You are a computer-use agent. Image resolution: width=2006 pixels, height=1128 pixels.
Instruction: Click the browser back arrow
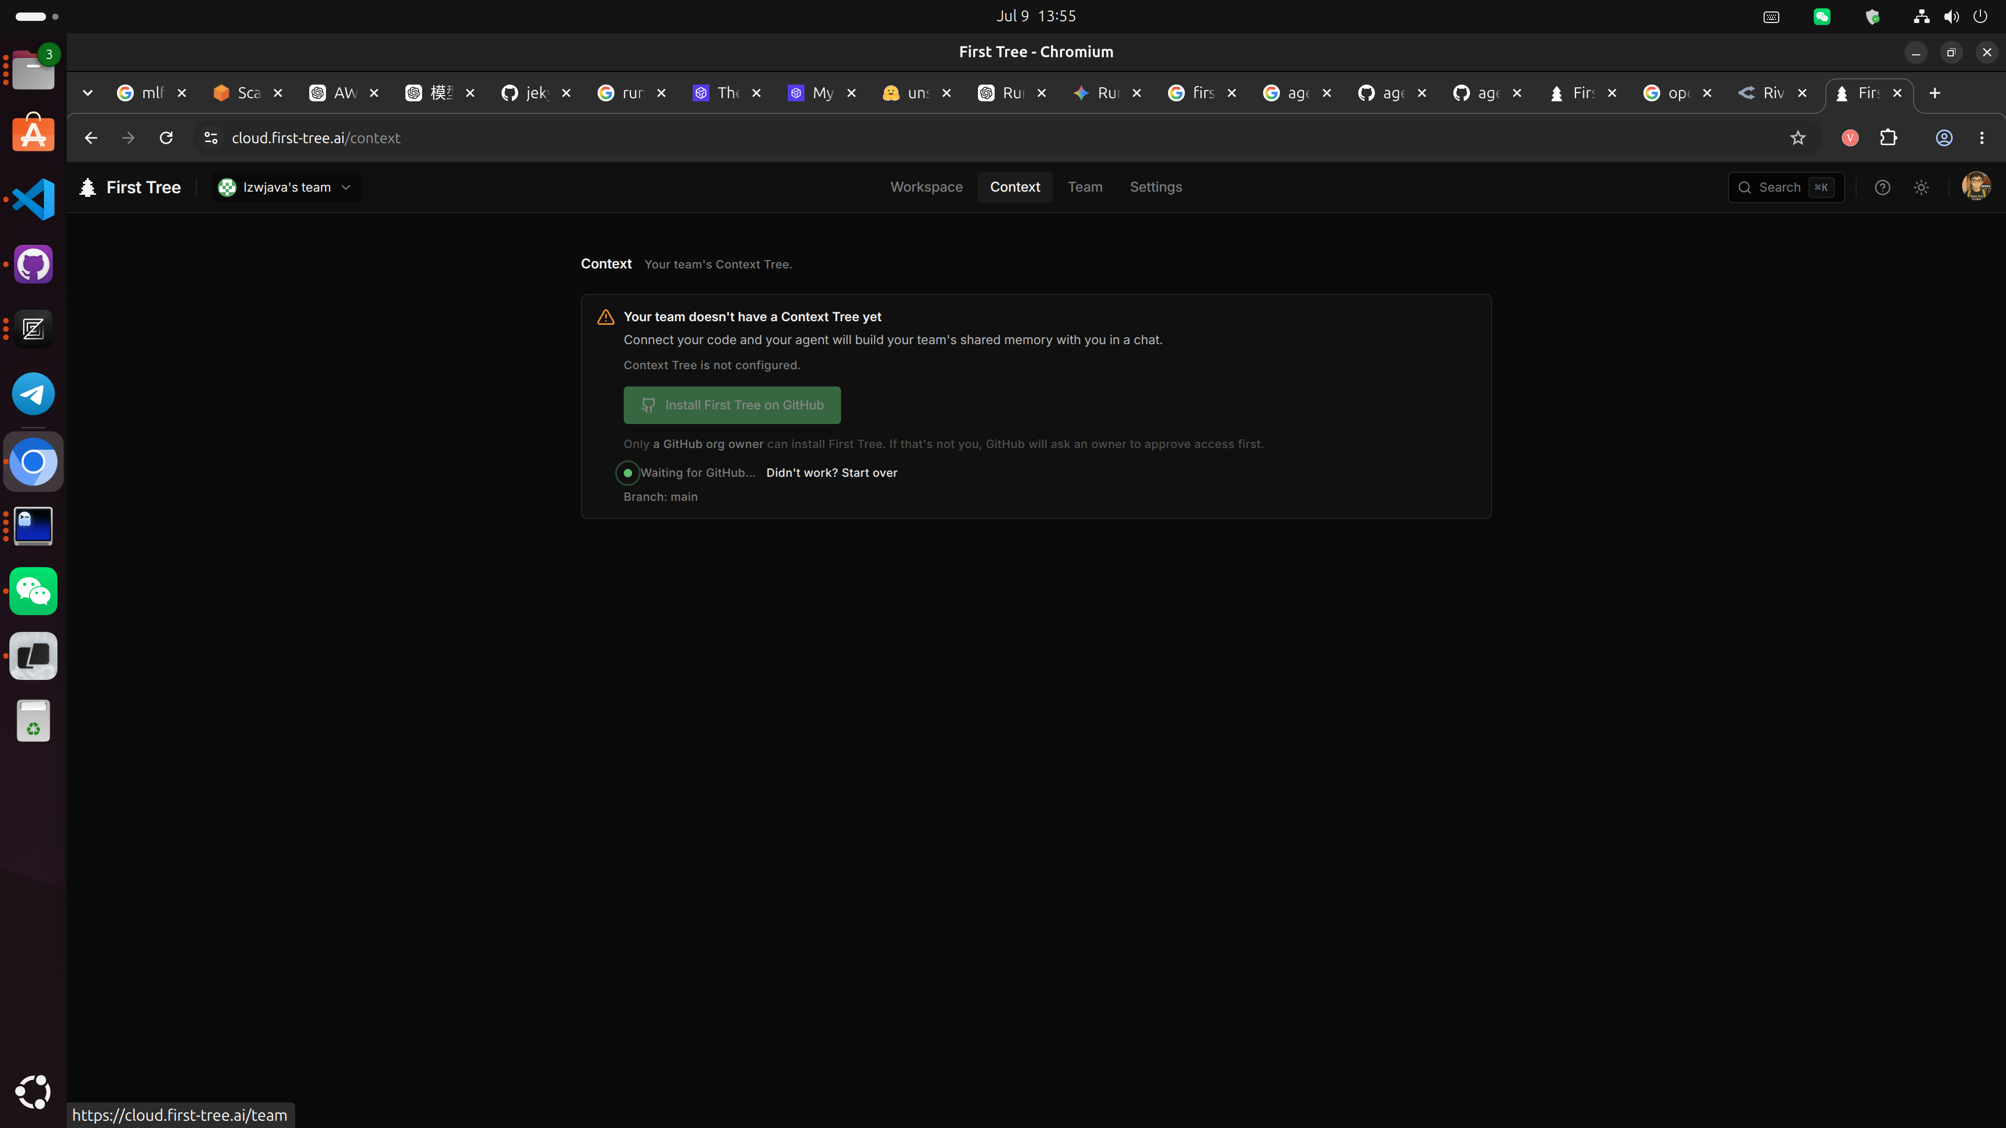click(91, 138)
